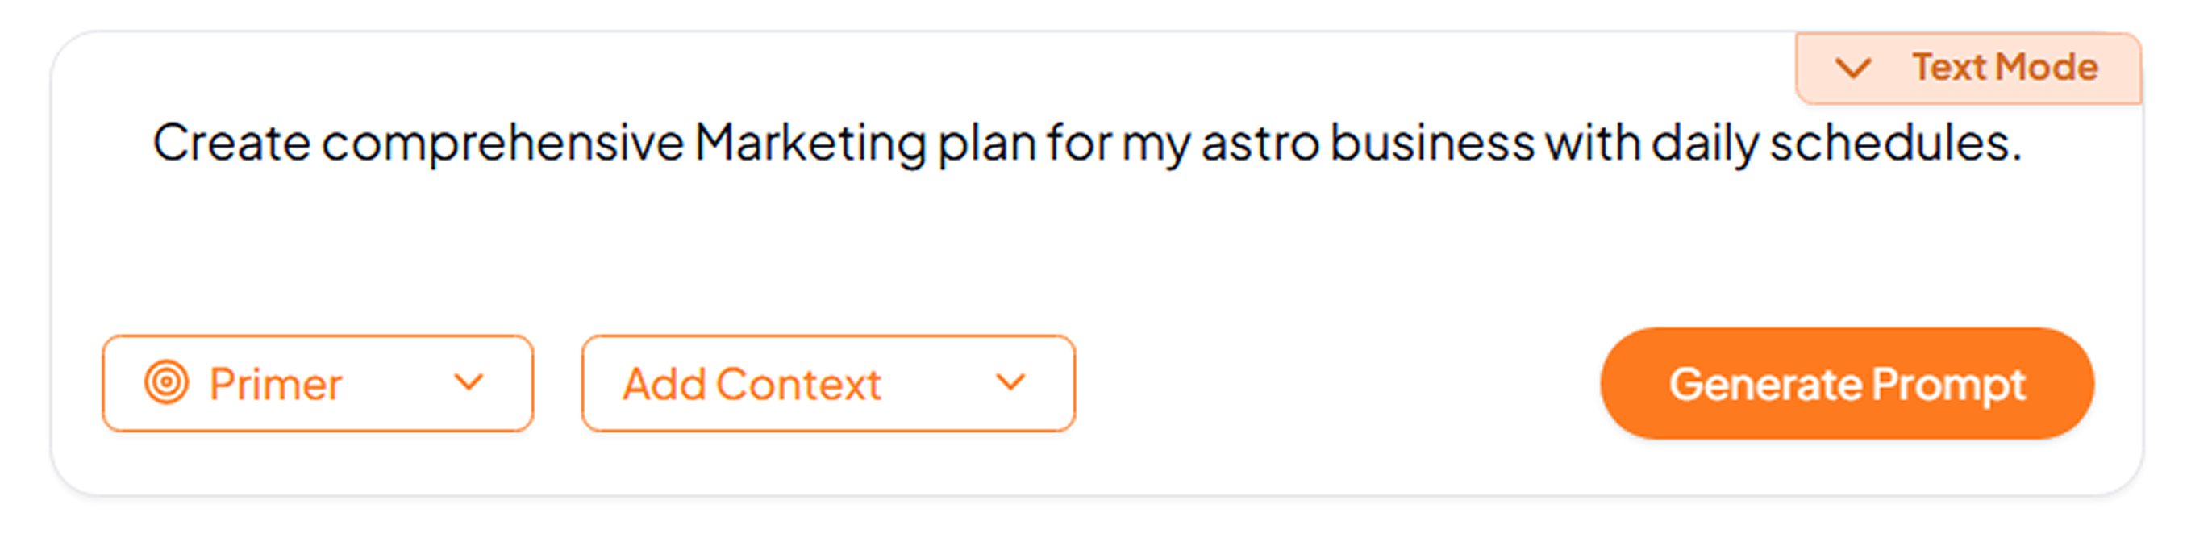Image resolution: width=2187 pixels, height=542 pixels.
Task: Click right after "schedules." in the prompt
Action: [x=2027, y=143]
